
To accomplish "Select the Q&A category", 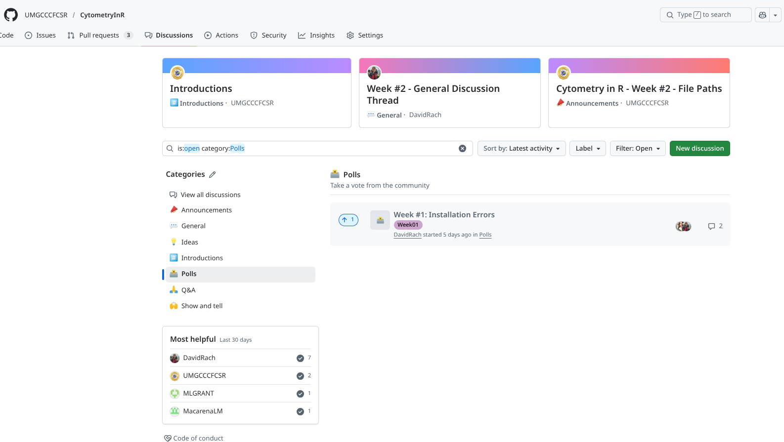I will pos(188,290).
